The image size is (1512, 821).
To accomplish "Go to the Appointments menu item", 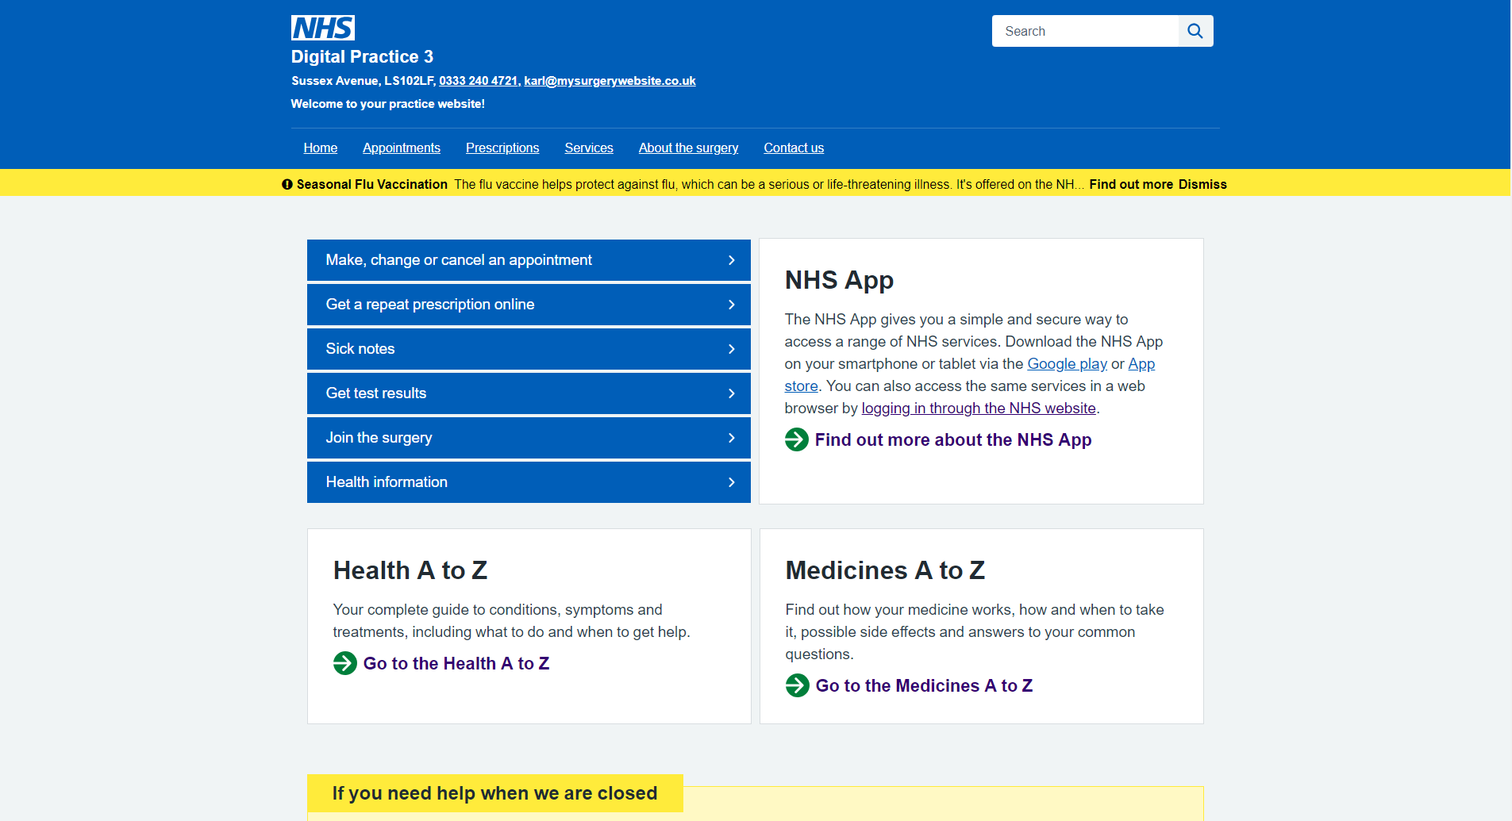I will coord(401,148).
